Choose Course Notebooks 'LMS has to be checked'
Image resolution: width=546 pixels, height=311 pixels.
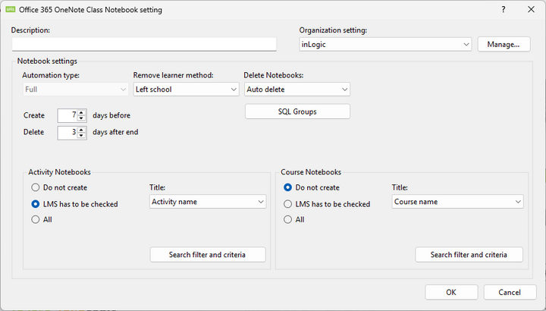[288, 203]
